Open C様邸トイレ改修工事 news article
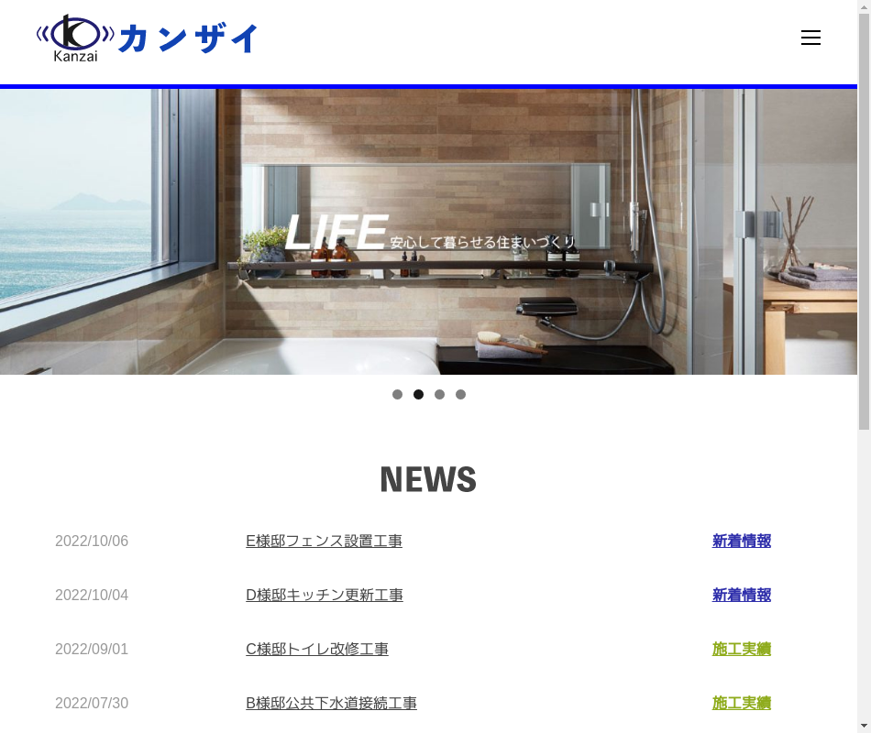This screenshot has width=871, height=733. coord(316,649)
